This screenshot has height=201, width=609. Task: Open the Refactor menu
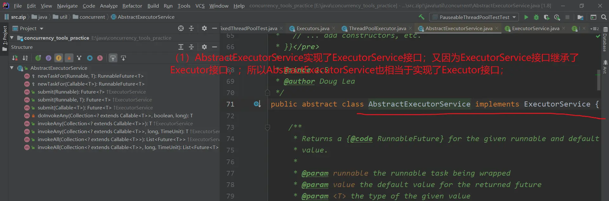pyautogui.click(x=132, y=6)
